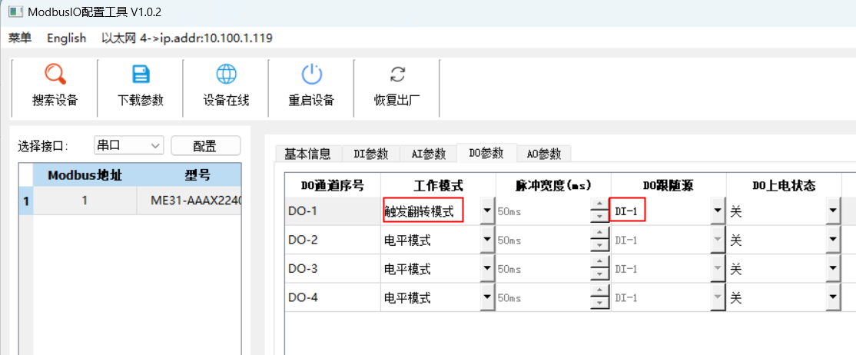Open the 菜单 menu
Screen dimensions: 856x355
point(20,38)
